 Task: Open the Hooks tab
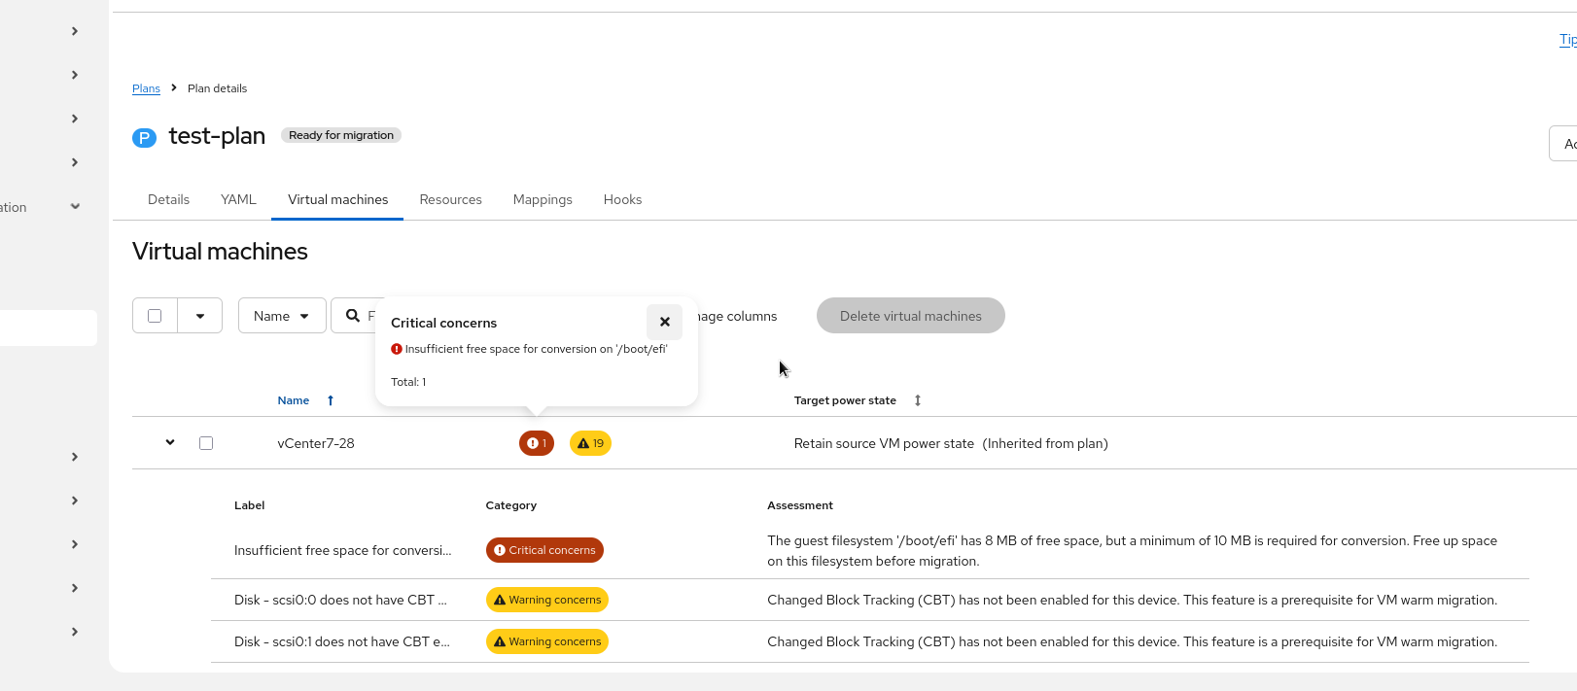tap(622, 199)
